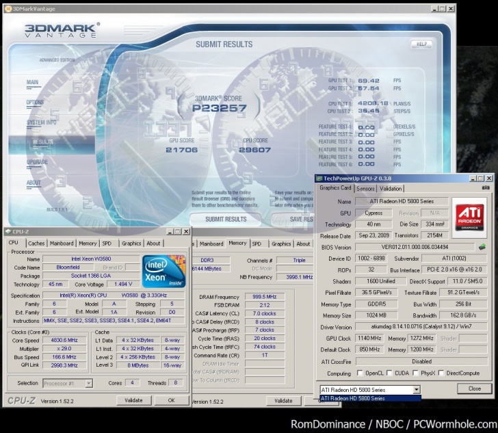Click the BIOS save chip icon
This screenshot has width=498, height=433.
point(482,247)
